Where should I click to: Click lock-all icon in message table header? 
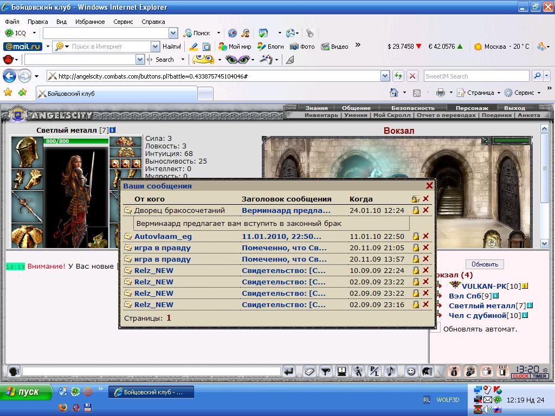(x=416, y=199)
